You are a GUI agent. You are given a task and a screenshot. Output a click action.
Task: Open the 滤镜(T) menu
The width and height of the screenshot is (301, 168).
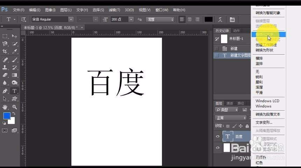pos(114,10)
